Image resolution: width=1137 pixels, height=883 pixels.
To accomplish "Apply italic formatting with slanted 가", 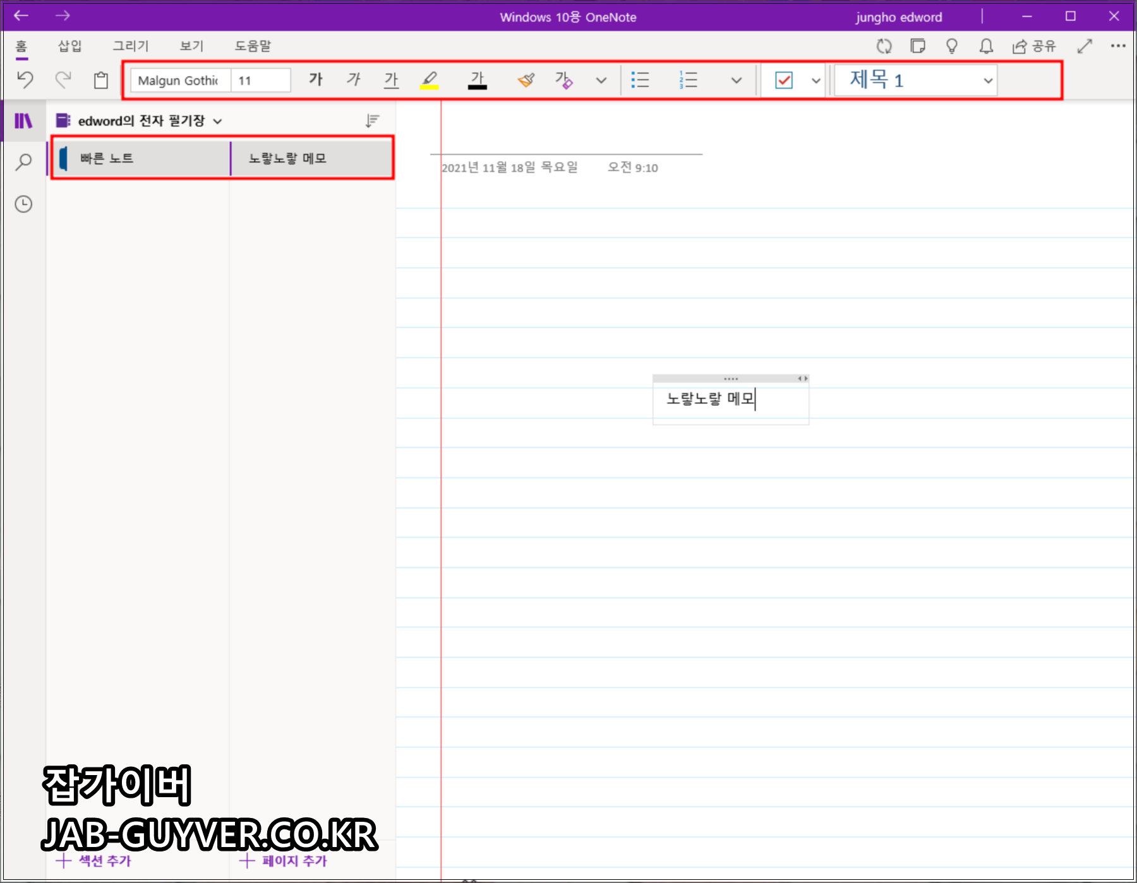I will 354,80.
